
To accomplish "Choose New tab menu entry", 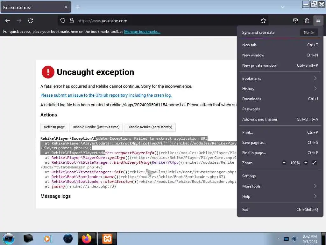I will 280,45.
